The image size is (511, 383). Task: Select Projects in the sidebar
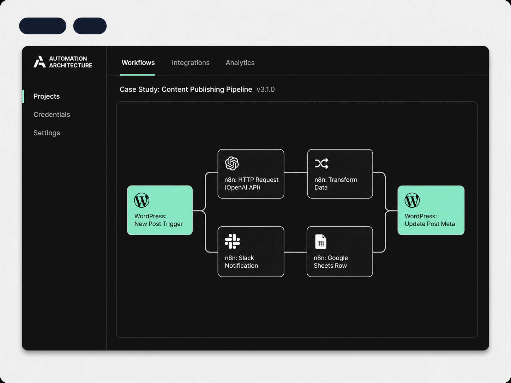point(47,96)
